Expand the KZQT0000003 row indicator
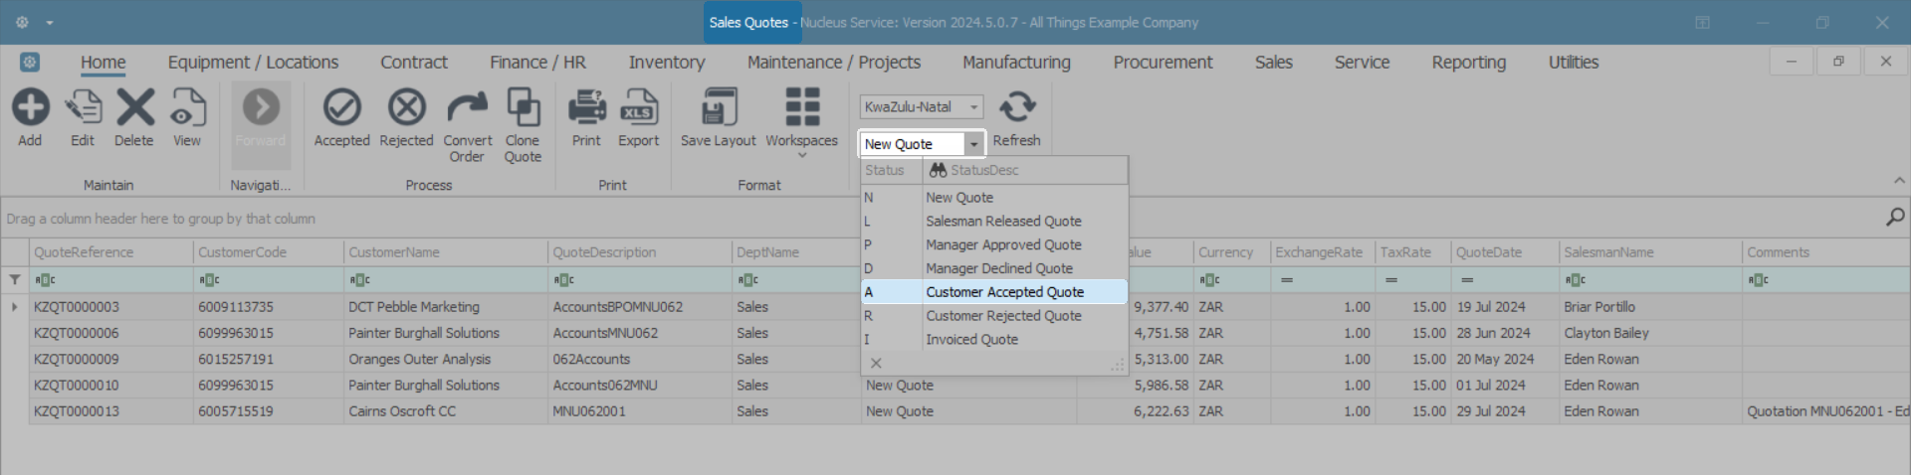Viewport: 1911px width, 475px height. pos(15,307)
